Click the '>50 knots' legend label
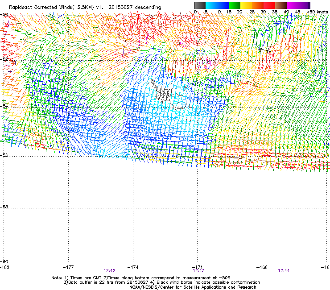The height and width of the screenshot is (290, 330). [x=317, y=12]
